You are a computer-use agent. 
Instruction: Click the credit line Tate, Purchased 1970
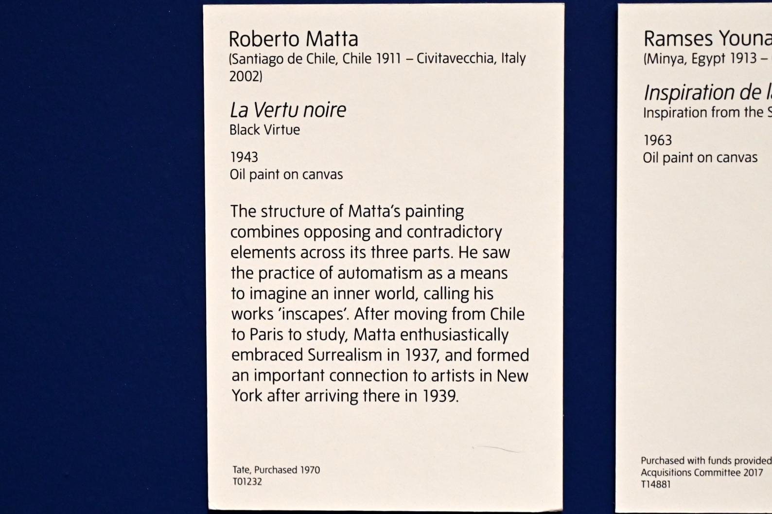(276, 470)
